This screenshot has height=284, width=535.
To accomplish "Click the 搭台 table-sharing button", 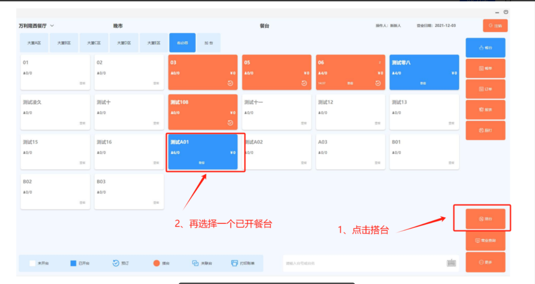I will 485,219.
